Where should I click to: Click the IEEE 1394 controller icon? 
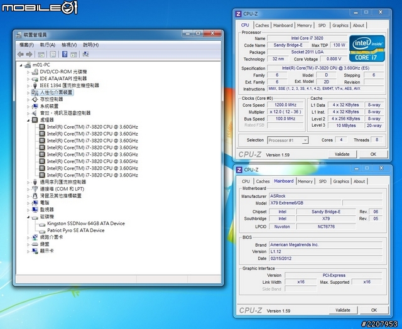tap(35, 85)
